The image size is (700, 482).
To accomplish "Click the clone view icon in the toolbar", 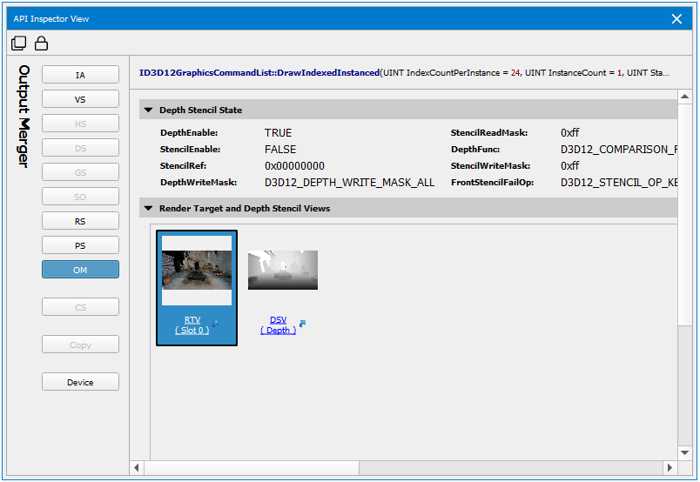I will (19, 44).
